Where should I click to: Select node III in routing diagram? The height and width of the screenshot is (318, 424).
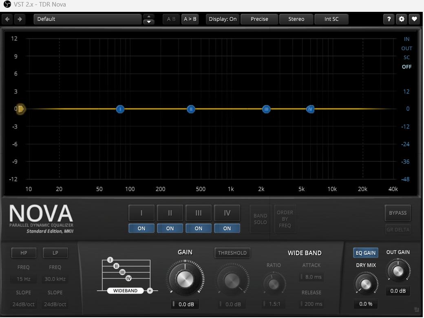pyautogui.click(x=122, y=272)
